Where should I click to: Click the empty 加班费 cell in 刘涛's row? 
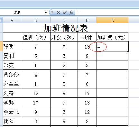112,93
